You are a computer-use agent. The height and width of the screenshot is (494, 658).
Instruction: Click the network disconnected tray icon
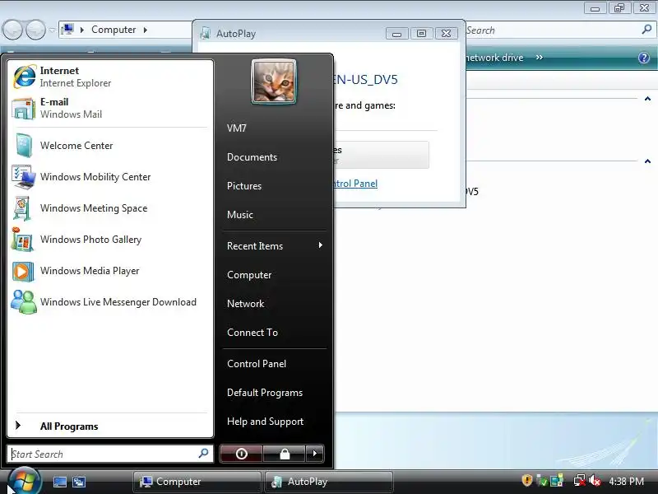[580, 481]
